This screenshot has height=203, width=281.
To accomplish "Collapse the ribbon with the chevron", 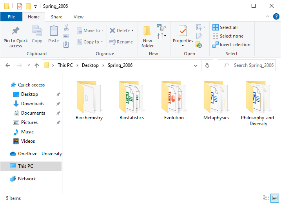I will click(x=267, y=17).
